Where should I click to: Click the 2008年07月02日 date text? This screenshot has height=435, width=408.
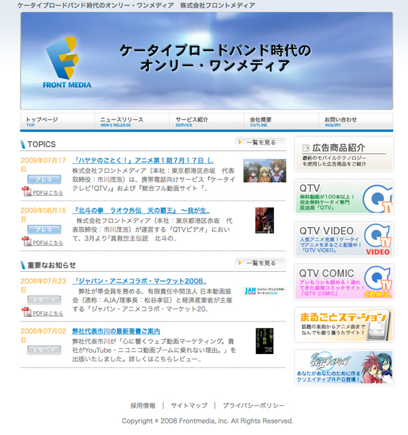coord(44,335)
